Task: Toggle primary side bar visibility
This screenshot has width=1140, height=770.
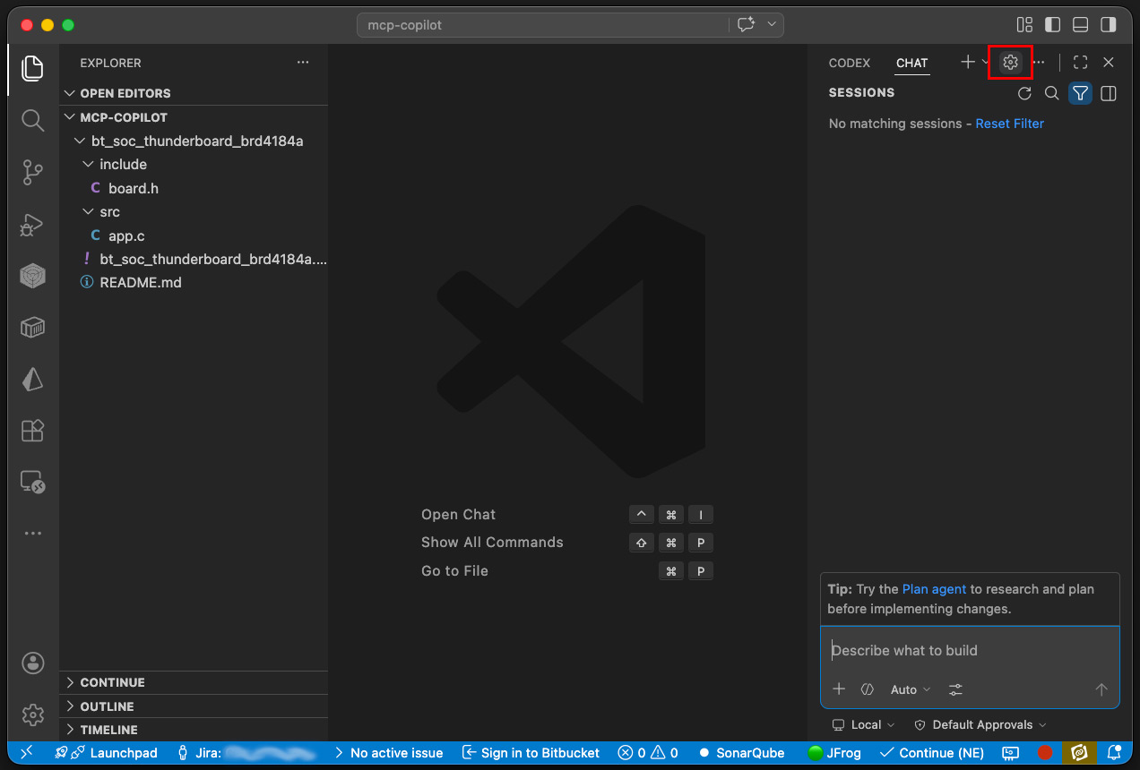Action: coord(1053,25)
